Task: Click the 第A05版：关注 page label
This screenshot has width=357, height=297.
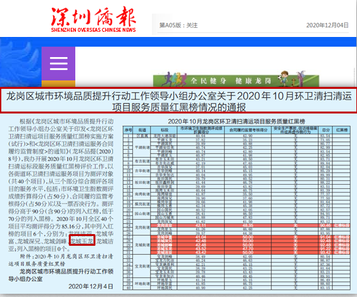Action: tap(178, 25)
